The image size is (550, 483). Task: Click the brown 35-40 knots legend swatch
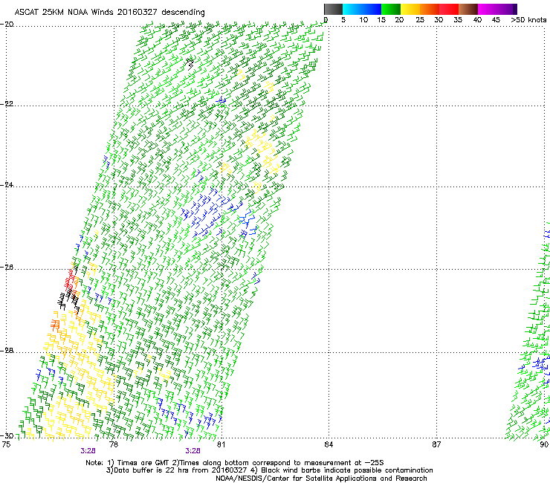(x=468, y=9)
